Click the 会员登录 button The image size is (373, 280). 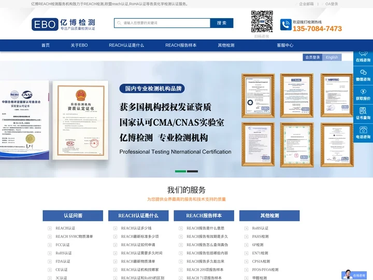pyautogui.click(x=312, y=58)
